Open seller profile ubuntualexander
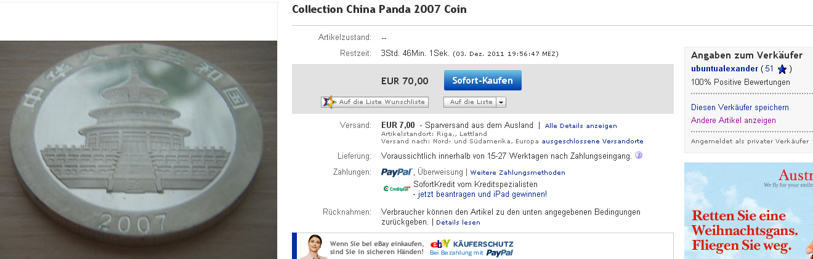 tap(724, 68)
